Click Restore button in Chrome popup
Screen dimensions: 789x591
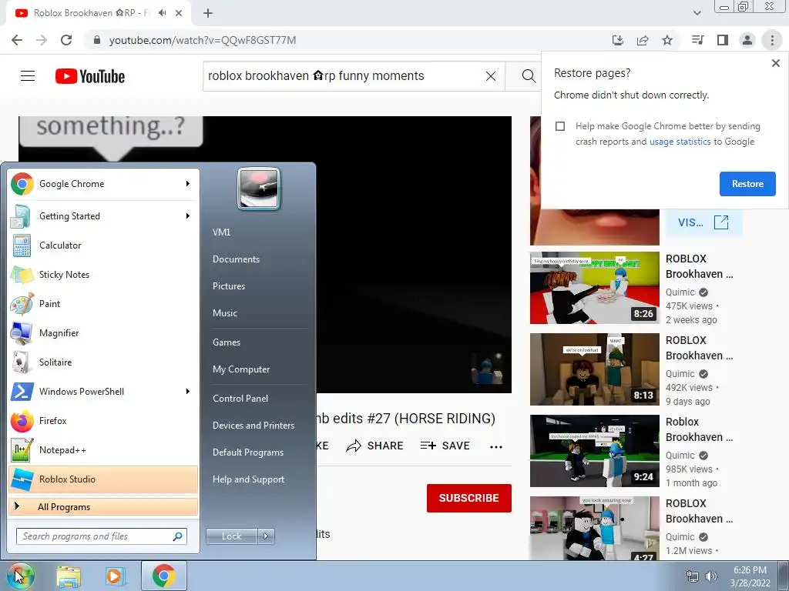(x=747, y=184)
